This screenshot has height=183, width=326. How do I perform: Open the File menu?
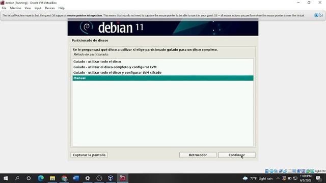4,8
